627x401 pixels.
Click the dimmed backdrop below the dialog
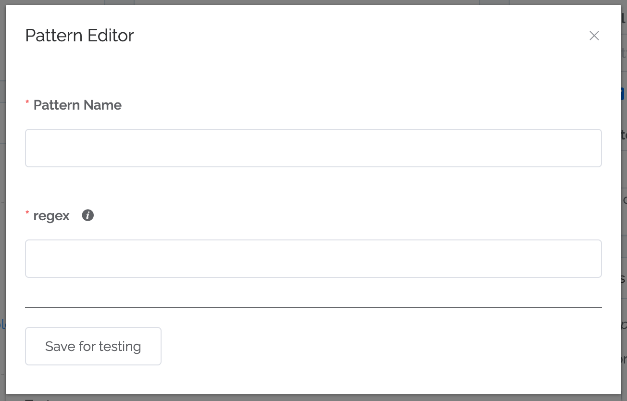click(313, 398)
